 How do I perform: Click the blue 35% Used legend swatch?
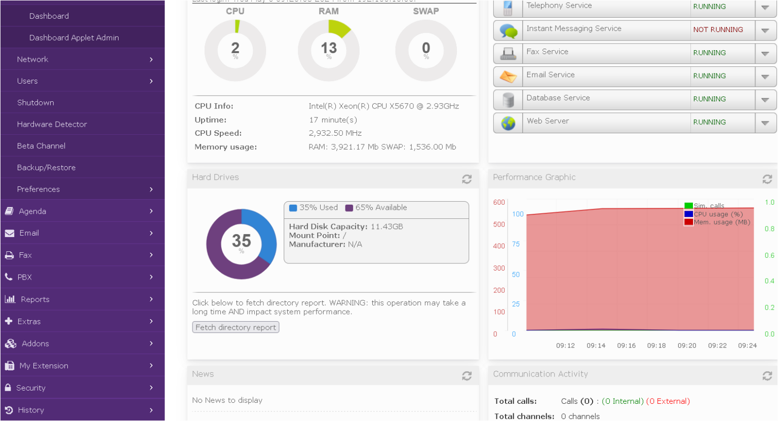coord(293,208)
